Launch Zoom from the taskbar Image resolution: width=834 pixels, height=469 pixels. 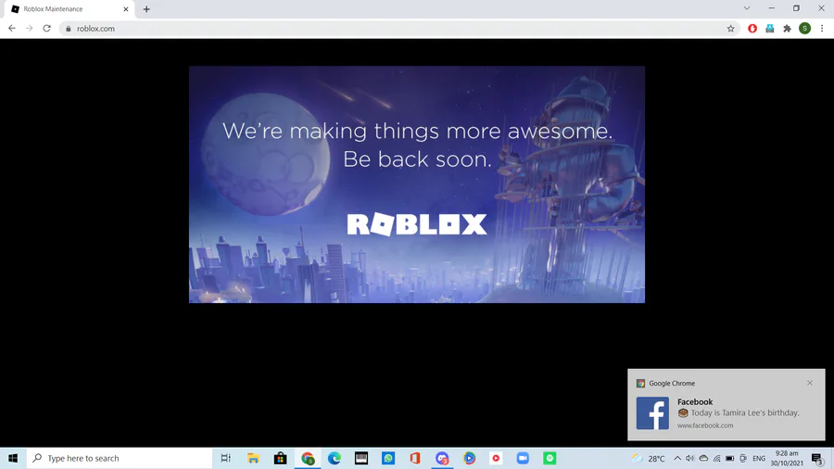pyautogui.click(x=523, y=458)
